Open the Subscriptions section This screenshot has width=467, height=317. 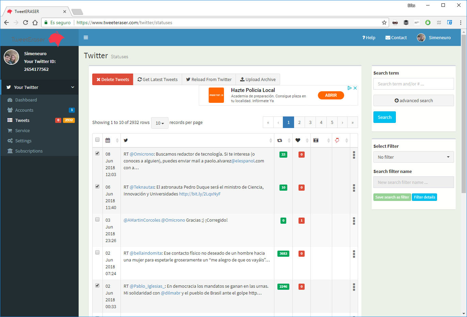click(x=29, y=151)
